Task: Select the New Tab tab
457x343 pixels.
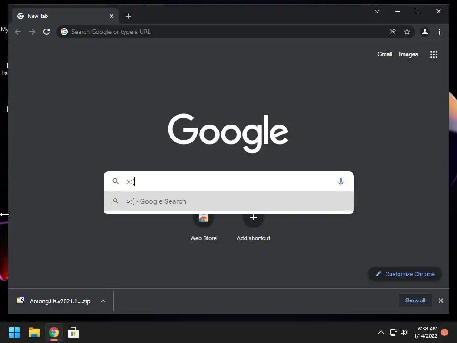Action: (65, 16)
